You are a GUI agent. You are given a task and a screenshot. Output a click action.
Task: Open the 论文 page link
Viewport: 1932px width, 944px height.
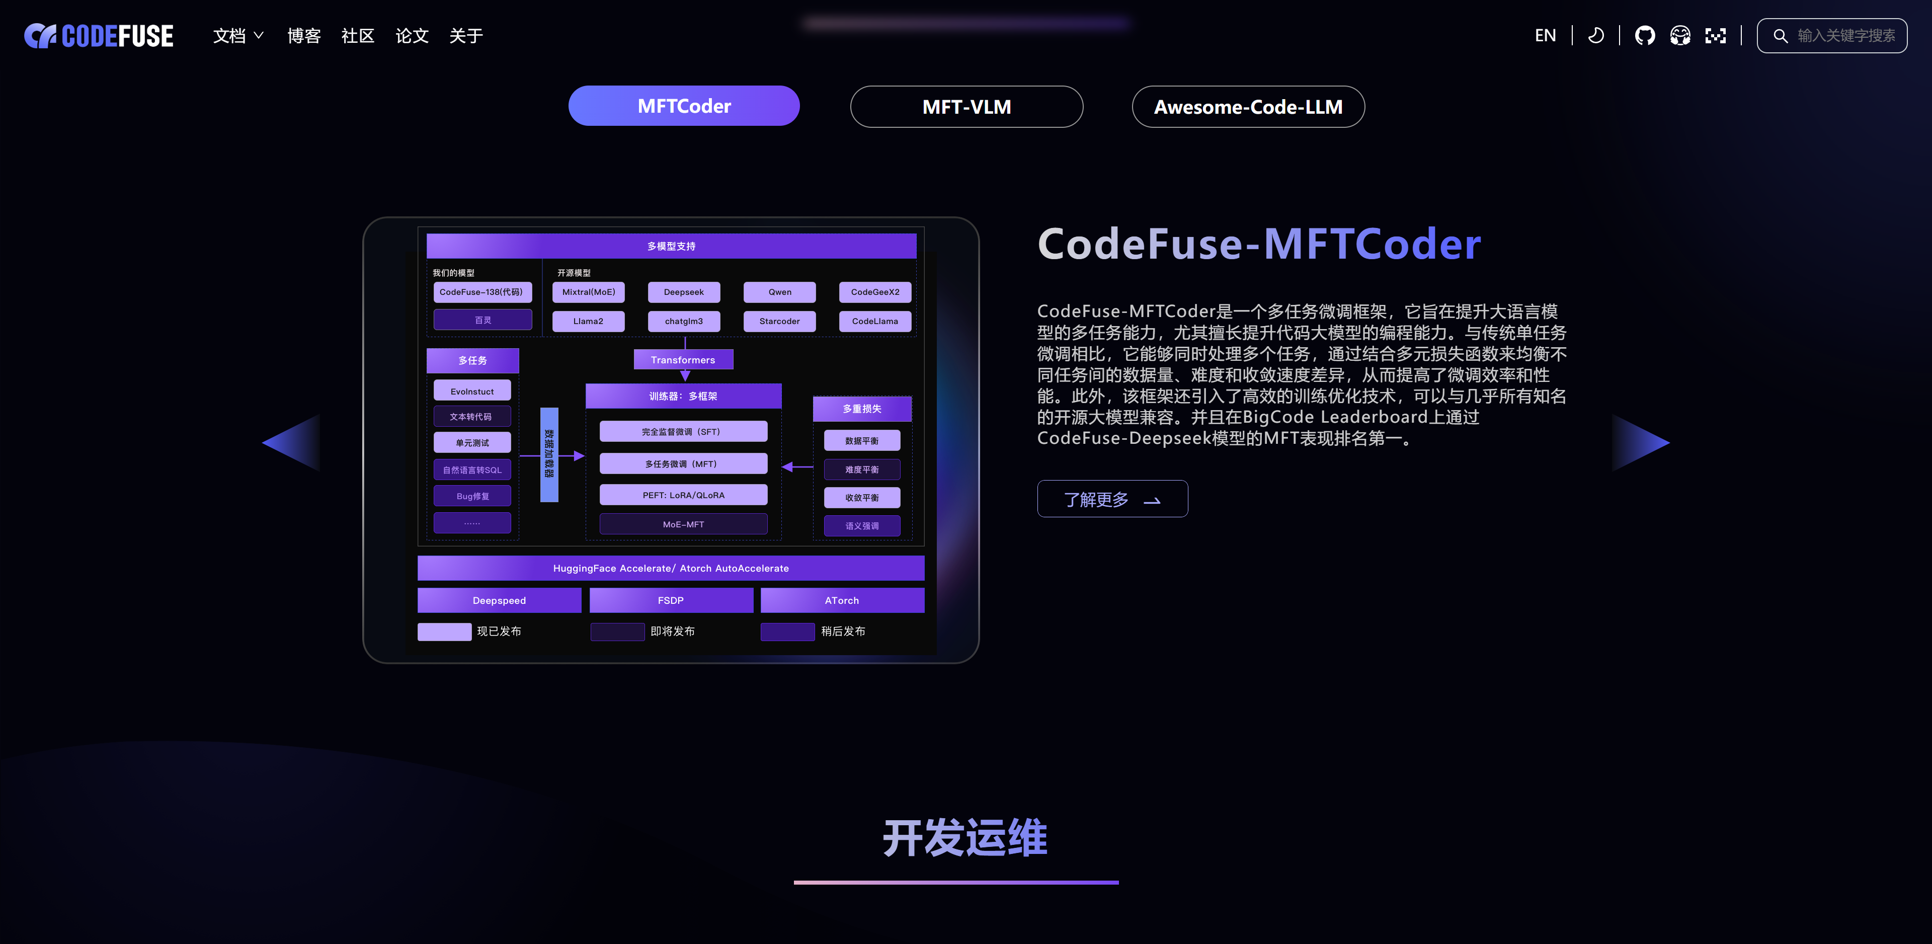click(412, 35)
